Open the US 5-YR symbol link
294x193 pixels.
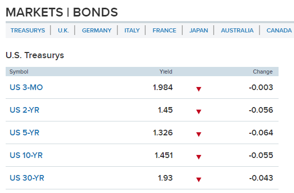(25, 133)
